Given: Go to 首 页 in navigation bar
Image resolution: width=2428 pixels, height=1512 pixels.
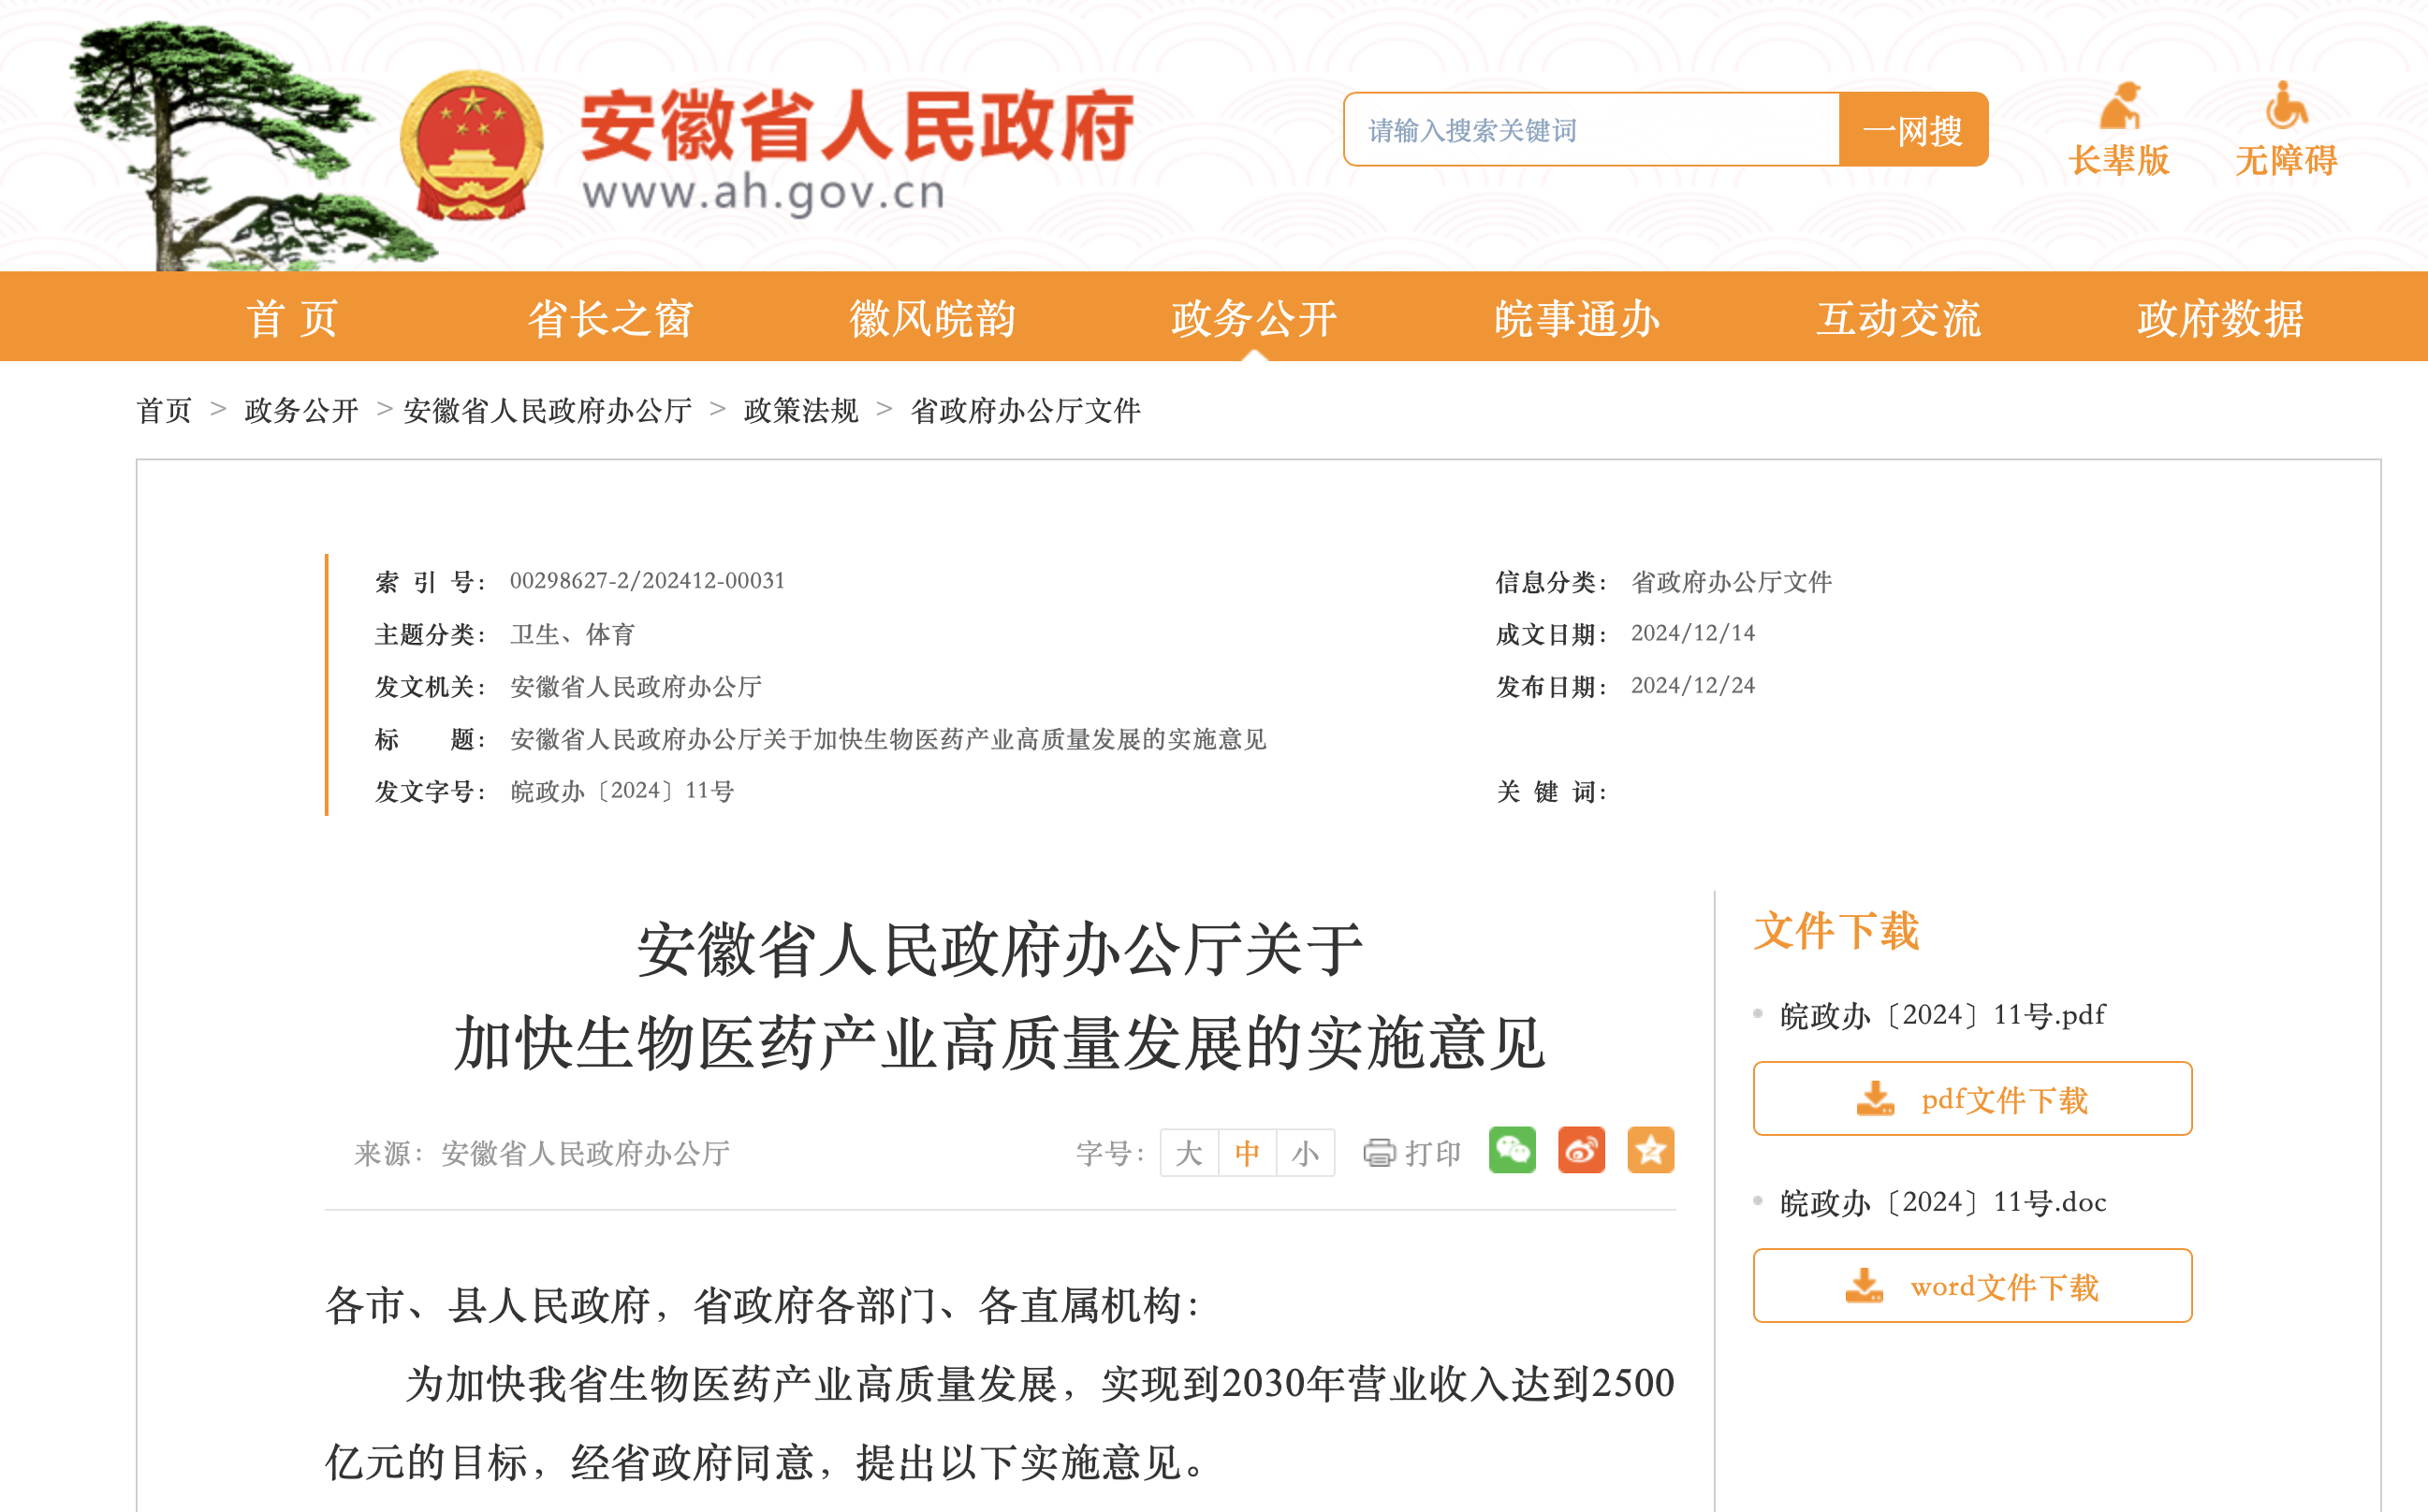Looking at the screenshot, I should 292,318.
